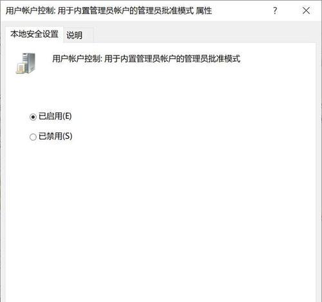Switch to the 说明 tab
This screenshot has height=302, width=322.
click(74, 35)
